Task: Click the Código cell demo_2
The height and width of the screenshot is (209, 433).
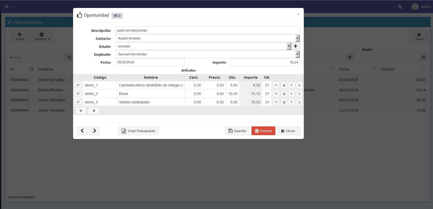Action: pos(100,94)
